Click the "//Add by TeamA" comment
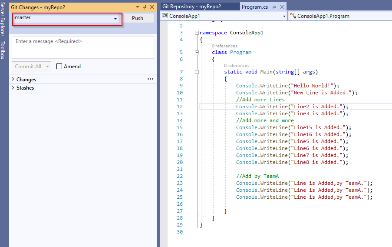Image resolution: width=392 pixels, height=247 pixels. pyautogui.click(x=257, y=176)
